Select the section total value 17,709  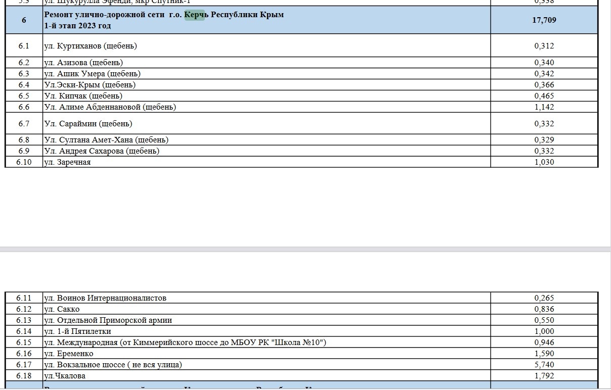[544, 20]
